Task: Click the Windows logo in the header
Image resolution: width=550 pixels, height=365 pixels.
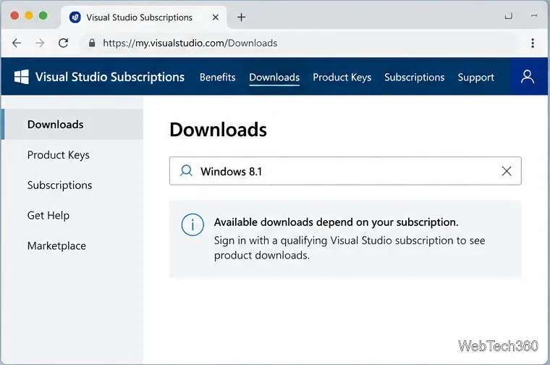Action: click(22, 77)
